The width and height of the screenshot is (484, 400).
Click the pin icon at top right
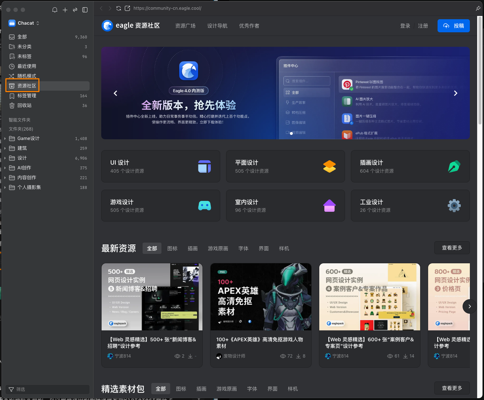[478, 8]
